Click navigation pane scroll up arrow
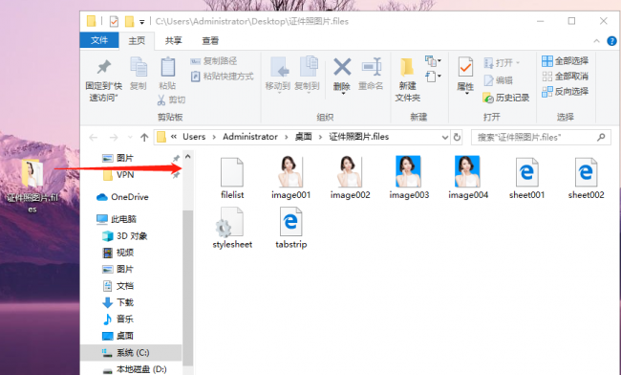This screenshot has width=621, height=375. click(188, 157)
